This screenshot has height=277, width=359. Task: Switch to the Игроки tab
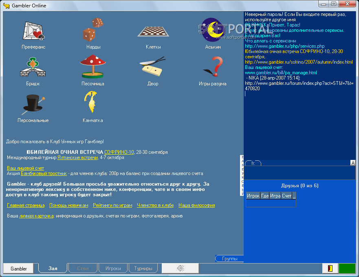pos(113,268)
